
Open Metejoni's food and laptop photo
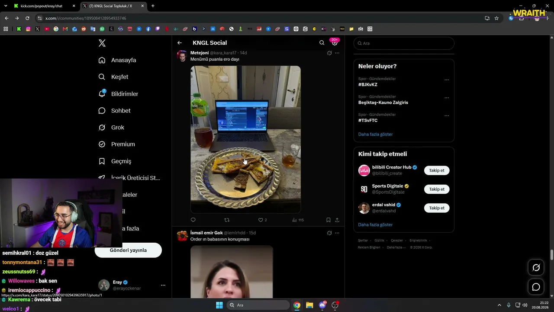tap(245, 139)
